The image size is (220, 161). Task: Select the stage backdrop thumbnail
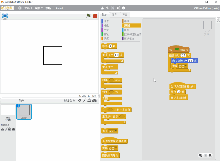click(8, 110)
